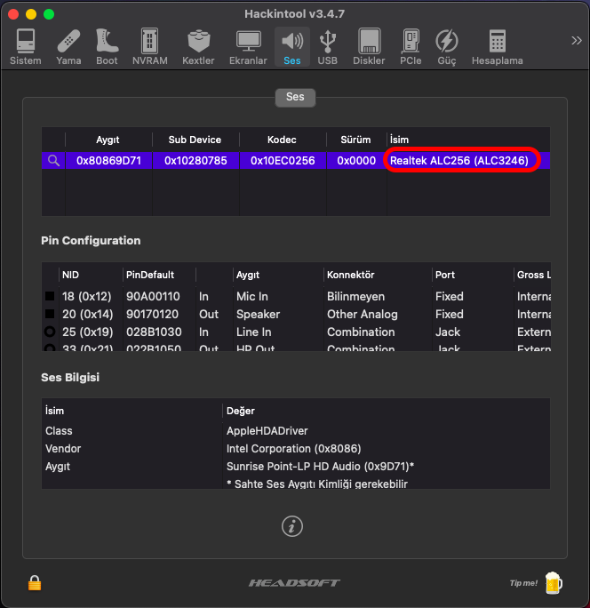The width and height of the screenshot is (590, 608).
Task: Click the magnifier icon in device row
Action: click(53, 161)
